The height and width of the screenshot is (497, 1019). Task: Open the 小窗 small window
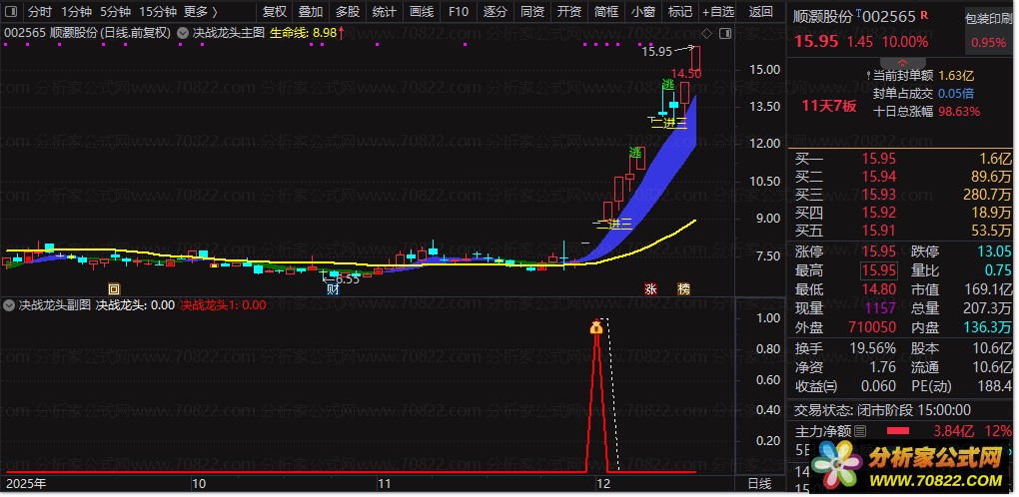[643, 12]
